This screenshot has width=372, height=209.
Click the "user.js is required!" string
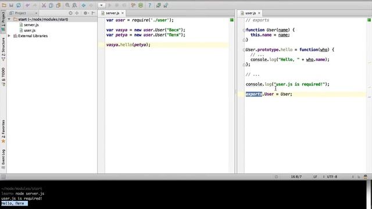coord(299,84)
